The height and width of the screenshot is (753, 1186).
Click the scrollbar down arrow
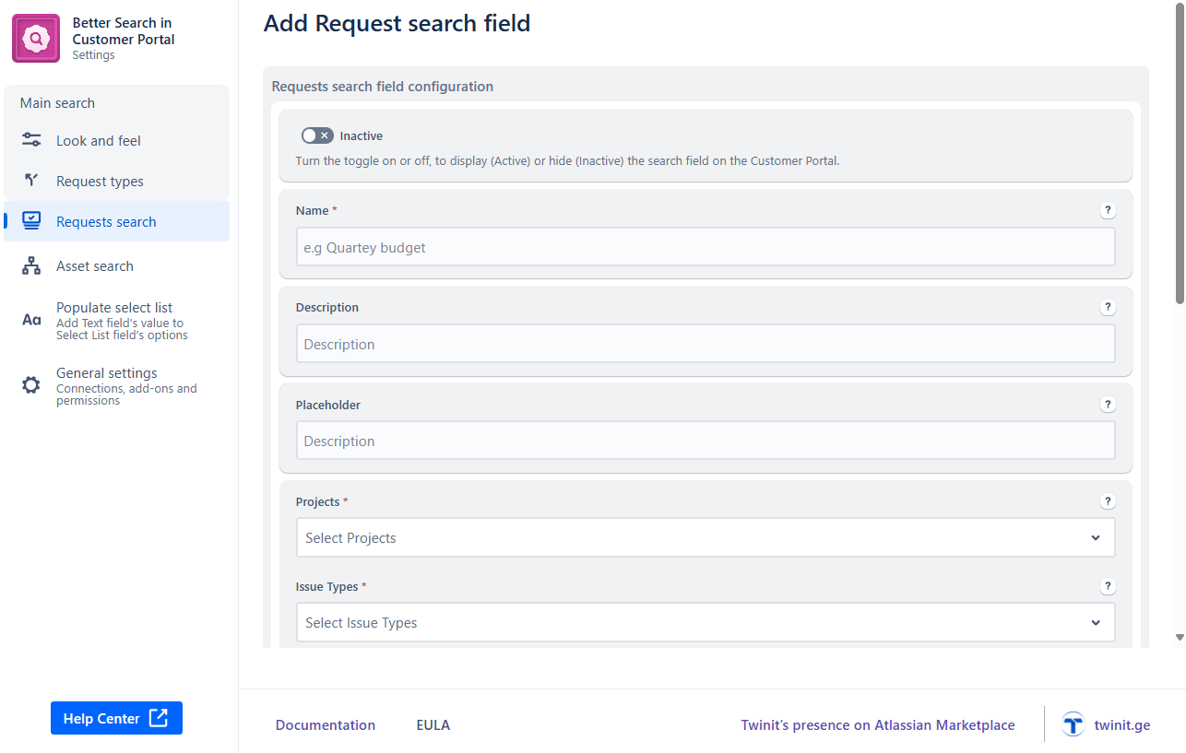1180,637
